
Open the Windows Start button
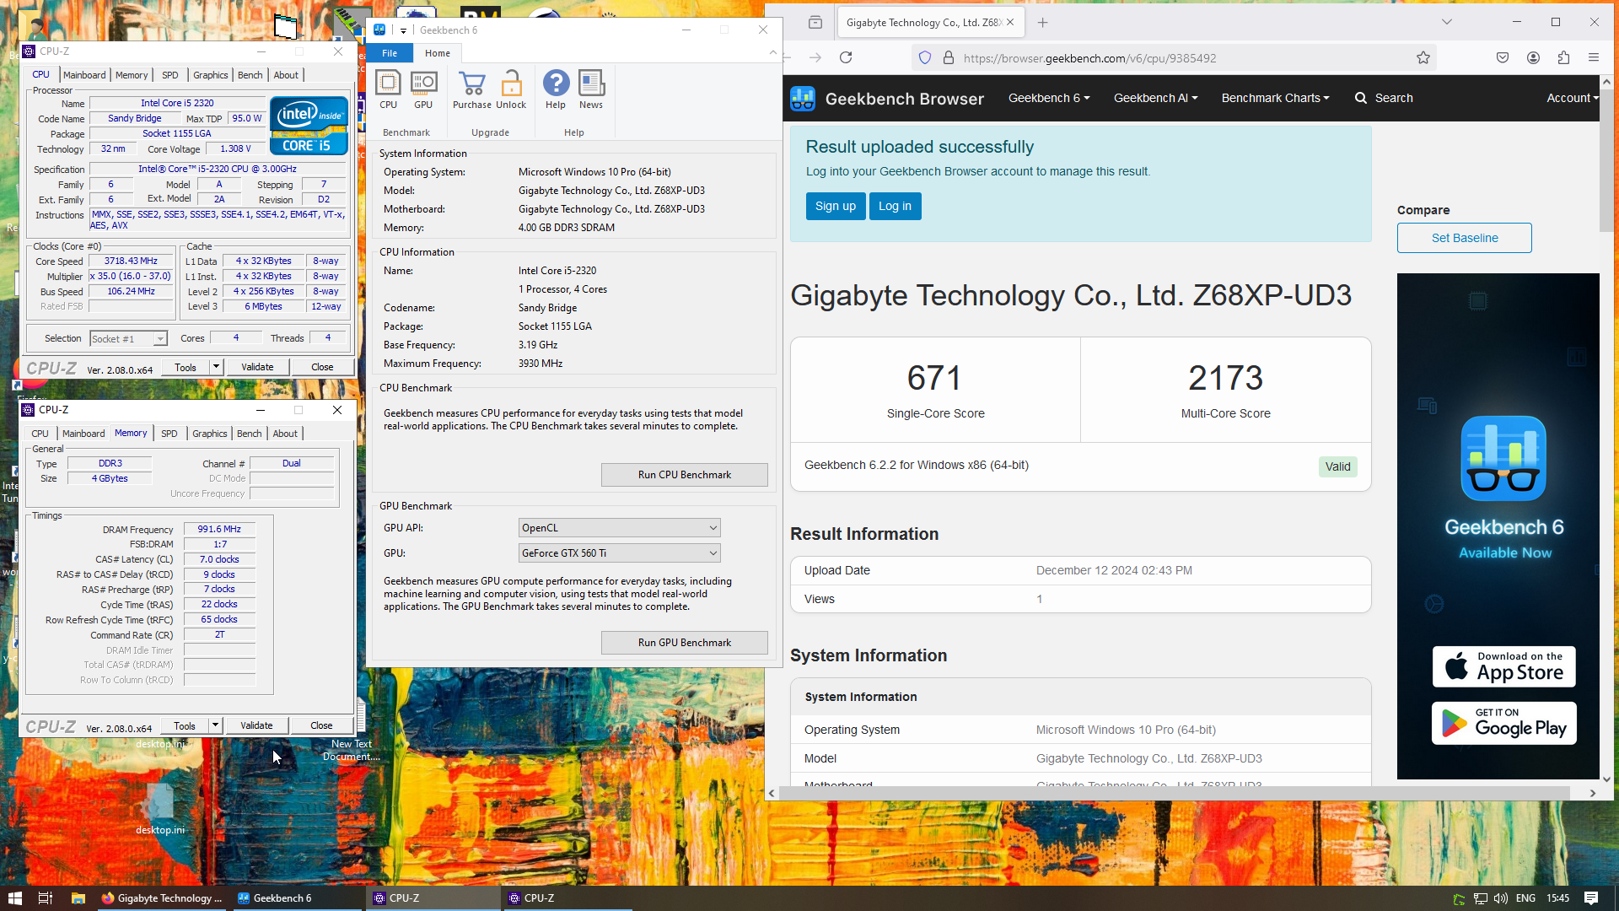[x=15, y=898]
